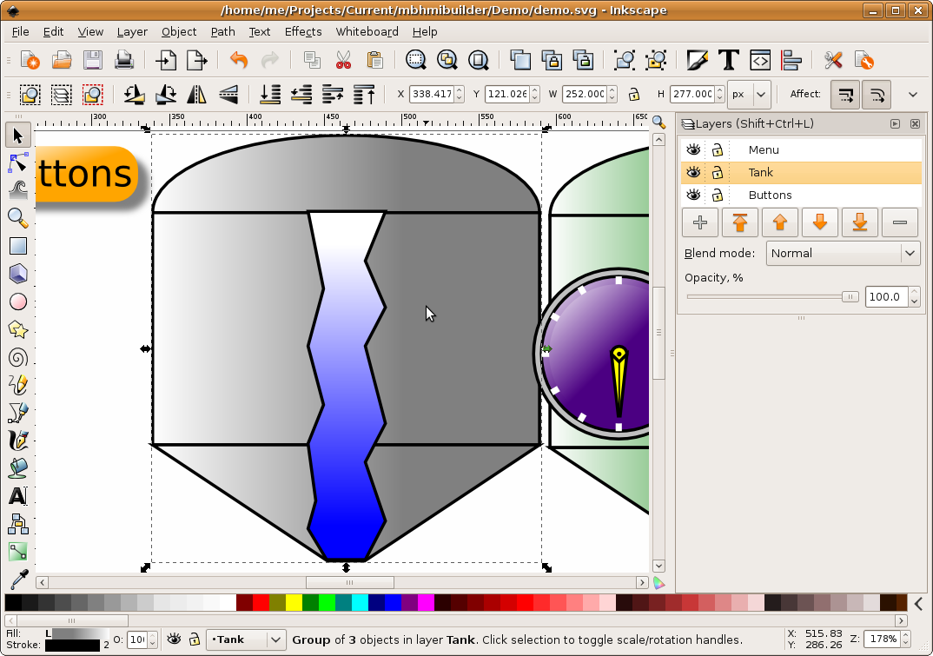Screen dimensions: 933x656
Task: Expand palette options arrow
Action: coord(919,604)
